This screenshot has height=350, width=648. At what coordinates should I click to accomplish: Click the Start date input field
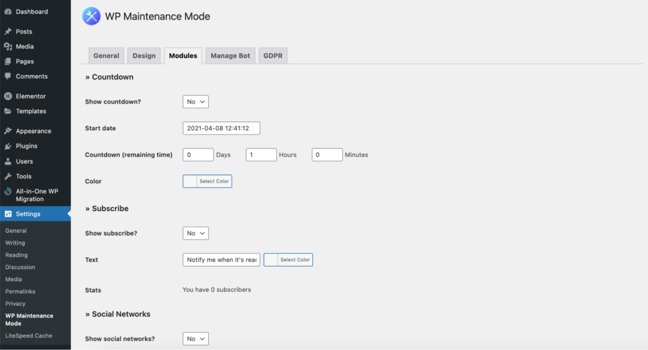click(x=221, y=128)
